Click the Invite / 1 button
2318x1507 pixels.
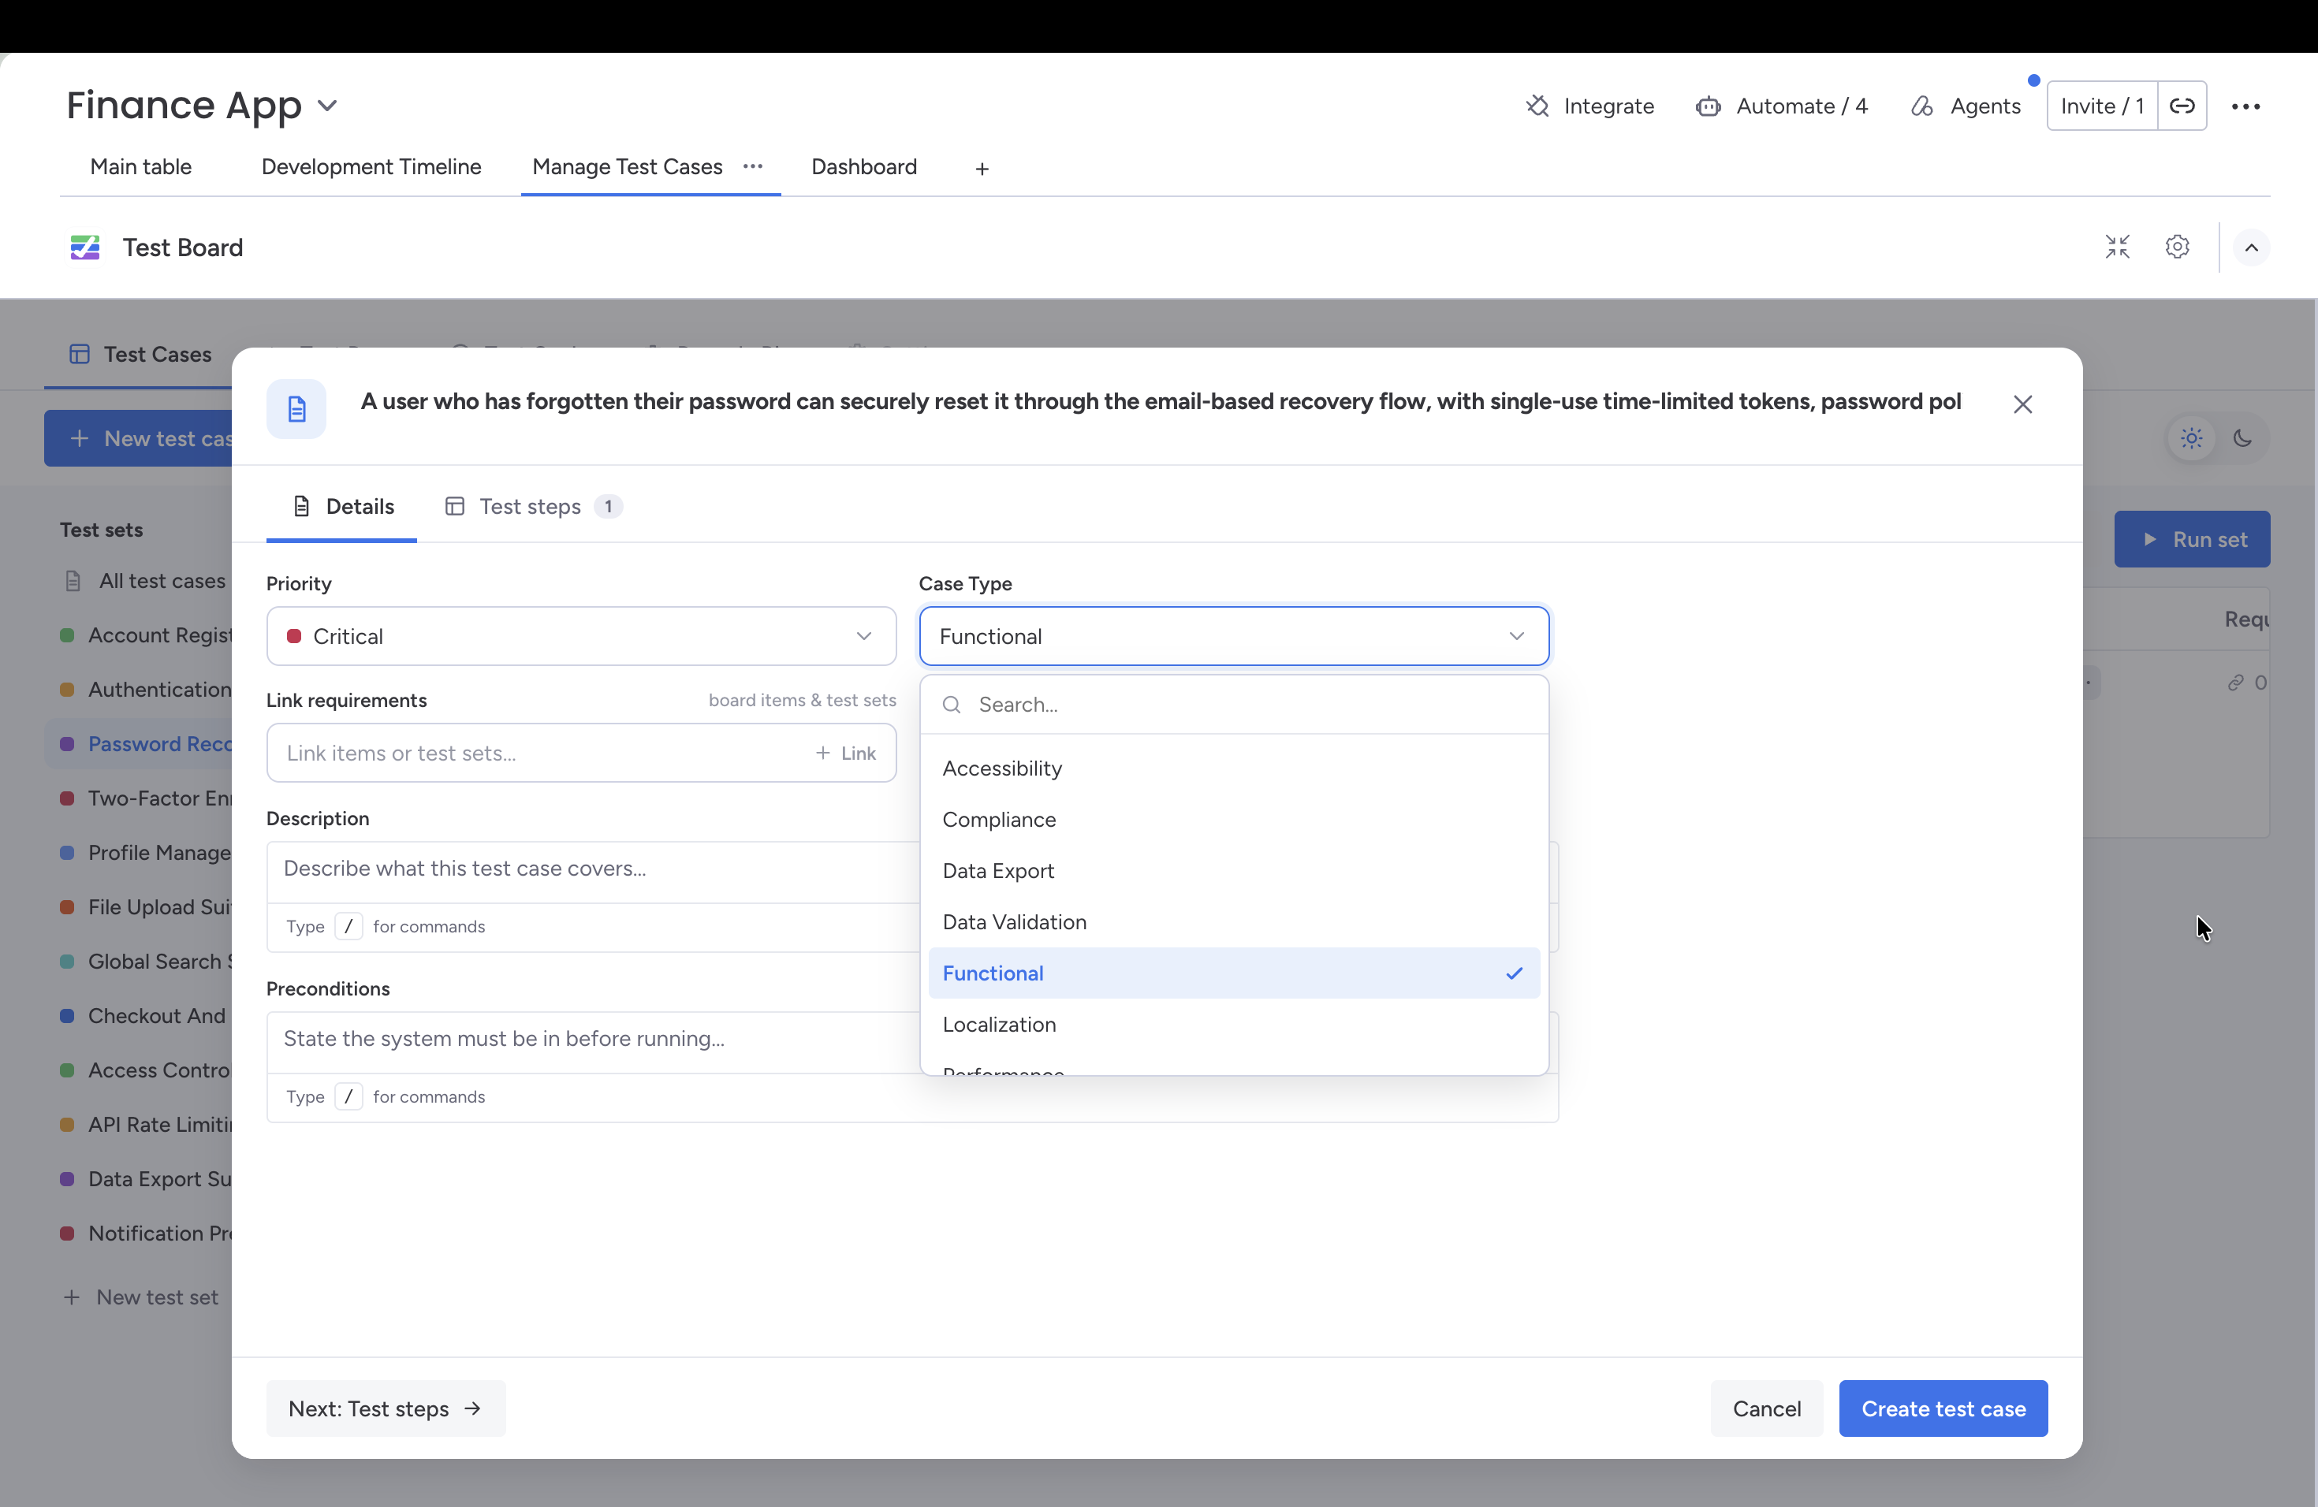tap(2102, 105)
